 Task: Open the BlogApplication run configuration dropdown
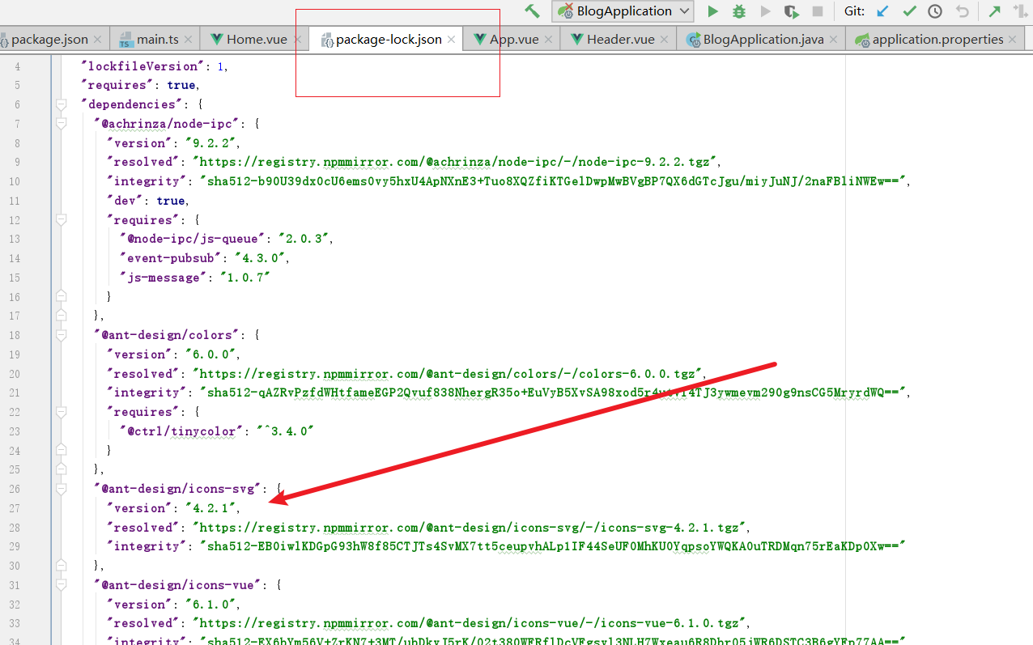[x=623, y=11]
